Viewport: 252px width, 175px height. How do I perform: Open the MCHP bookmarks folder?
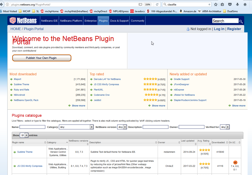pos(25,11)
